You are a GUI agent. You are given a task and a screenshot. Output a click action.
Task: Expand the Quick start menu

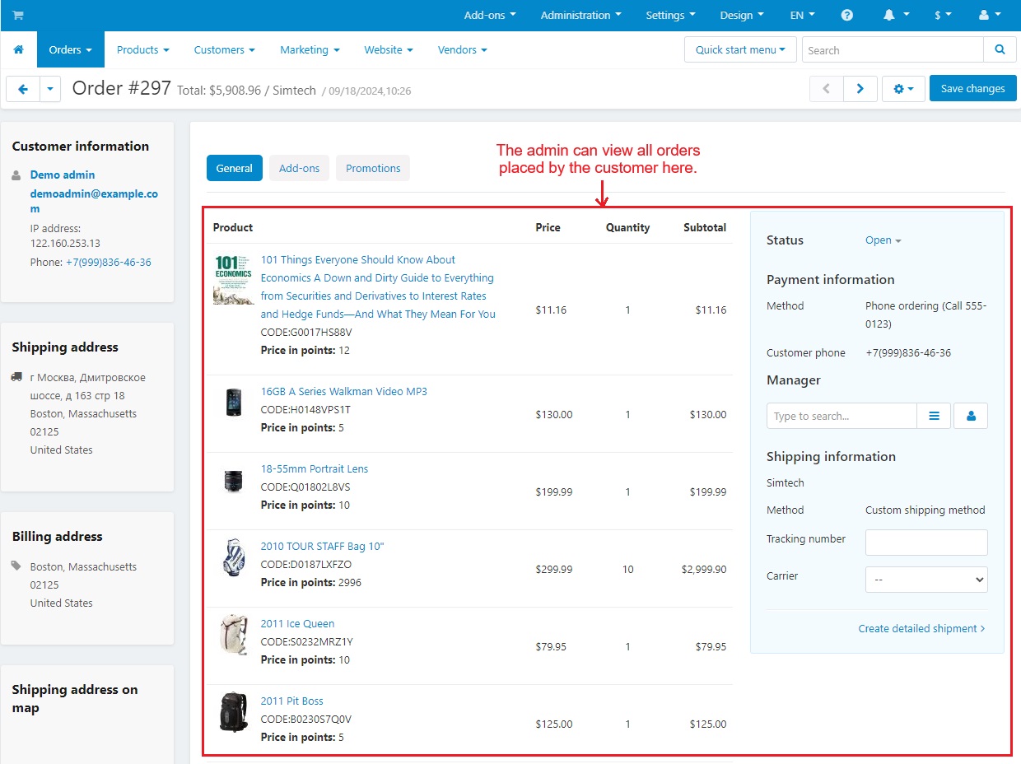pyautogui.click(x=740, y=50)
